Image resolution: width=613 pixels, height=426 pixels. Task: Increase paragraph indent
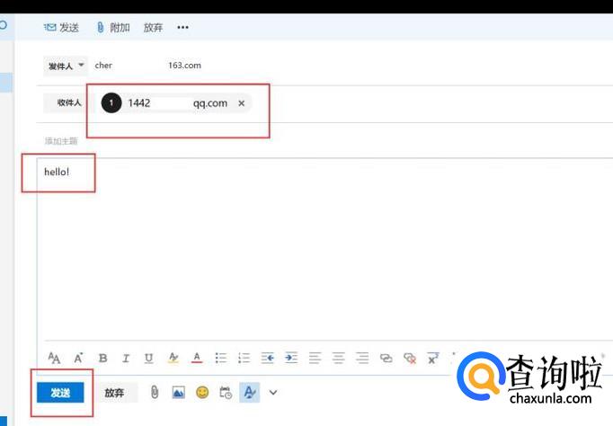tap(290, 358)
